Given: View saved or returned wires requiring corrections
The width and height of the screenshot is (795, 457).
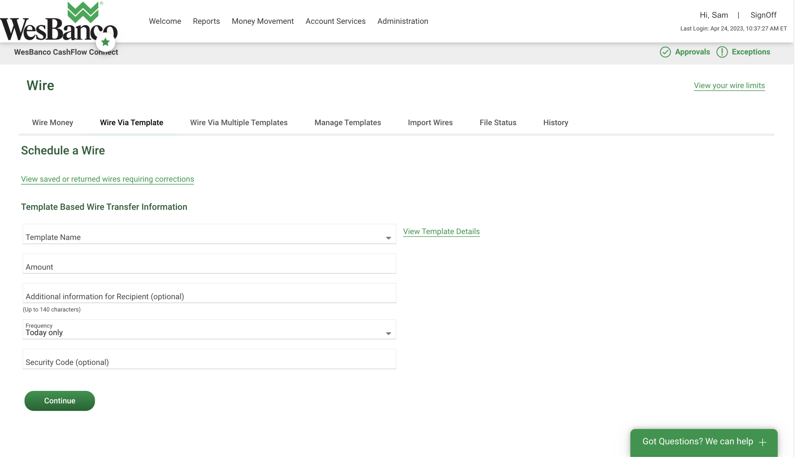Looking at the screenshot, I should coord(107,179).
